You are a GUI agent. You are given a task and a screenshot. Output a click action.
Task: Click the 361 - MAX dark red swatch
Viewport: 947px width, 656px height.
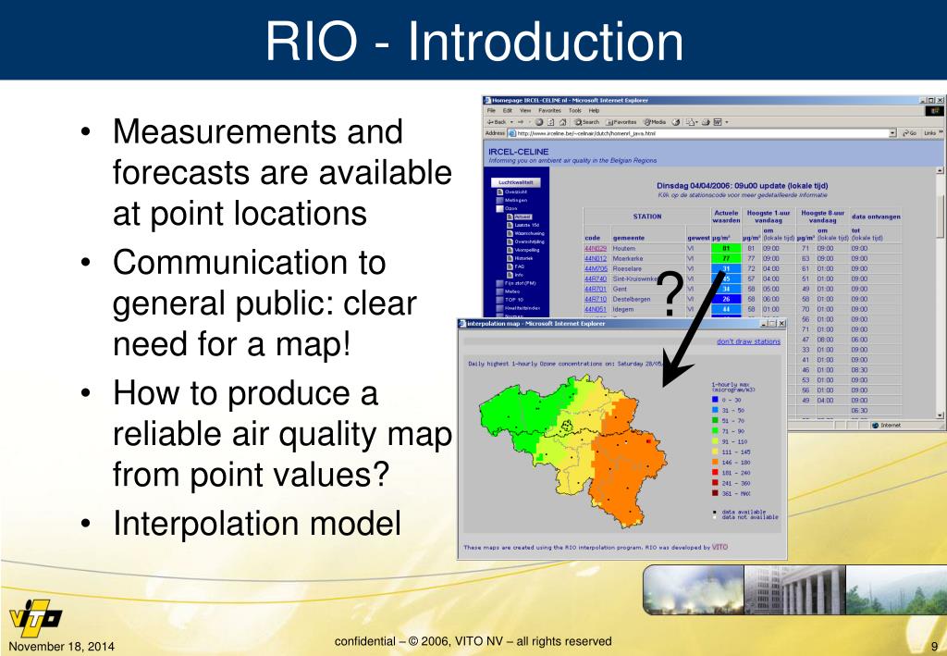pyautogui.click(x=715, y=493)
